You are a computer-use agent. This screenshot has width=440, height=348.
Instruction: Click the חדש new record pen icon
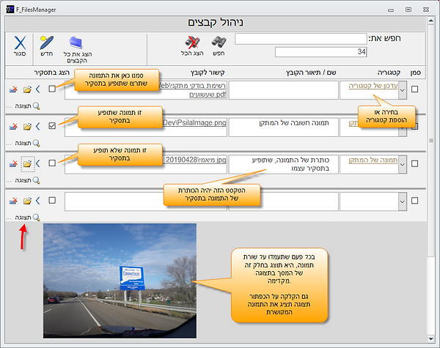47,42
